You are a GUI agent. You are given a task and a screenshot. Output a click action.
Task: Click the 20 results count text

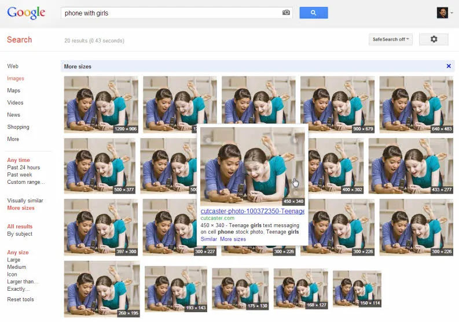click(94, 40)
